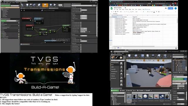Toggle topmost eye icon in World Outliner
The width and height of the screenshot is (188, 106).
click(x=173, y=61)
